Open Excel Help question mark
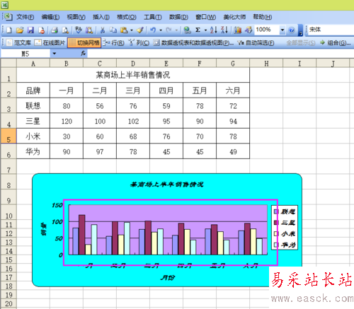The image size is (354, 309). click(292, 30)
